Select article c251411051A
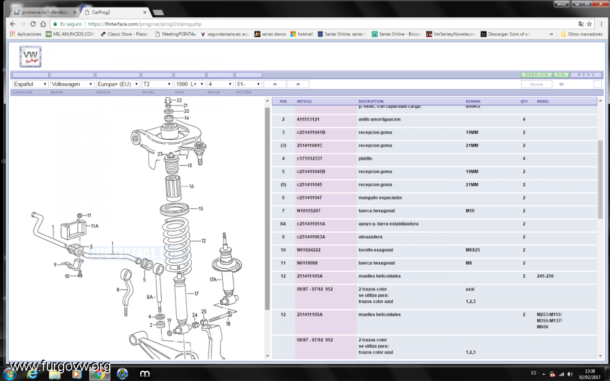This screenshot has width=610, height=381. pos(311,224)
